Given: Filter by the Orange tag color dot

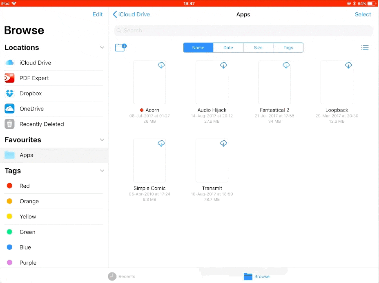Looking at the screenshot, I should 10,201.
